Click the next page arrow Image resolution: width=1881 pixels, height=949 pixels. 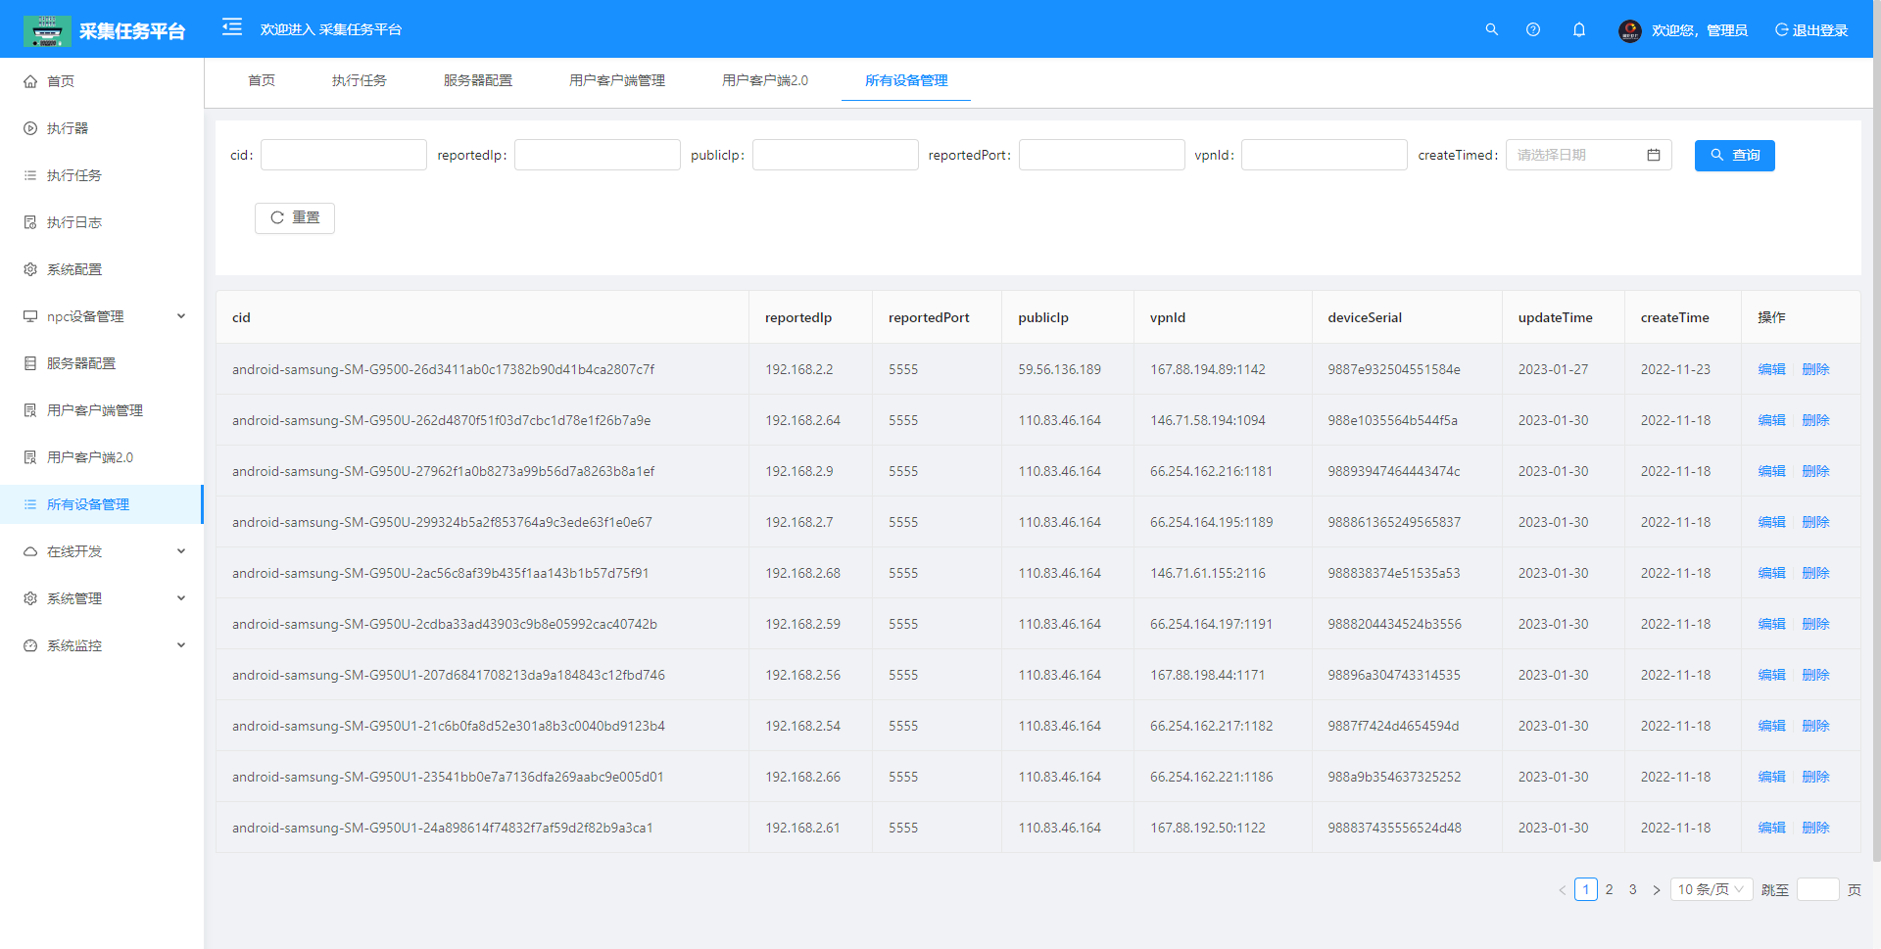pos(1657,890)
